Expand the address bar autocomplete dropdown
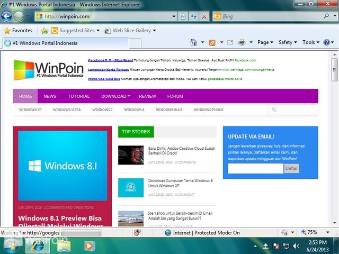Image resolution: width=339 pixels, height=254 pixels. click(174, 16)
